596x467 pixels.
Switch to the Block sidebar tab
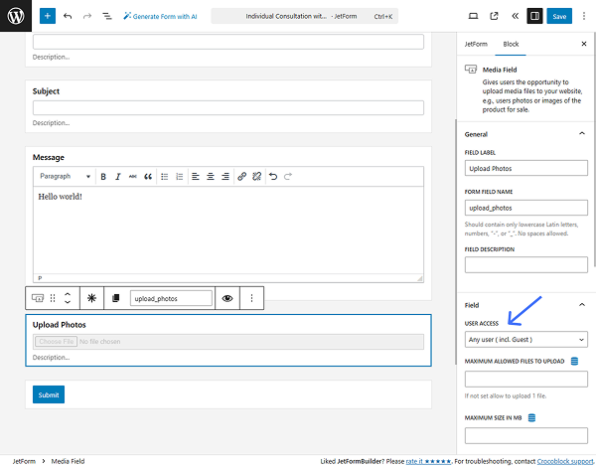coord(511,44)
